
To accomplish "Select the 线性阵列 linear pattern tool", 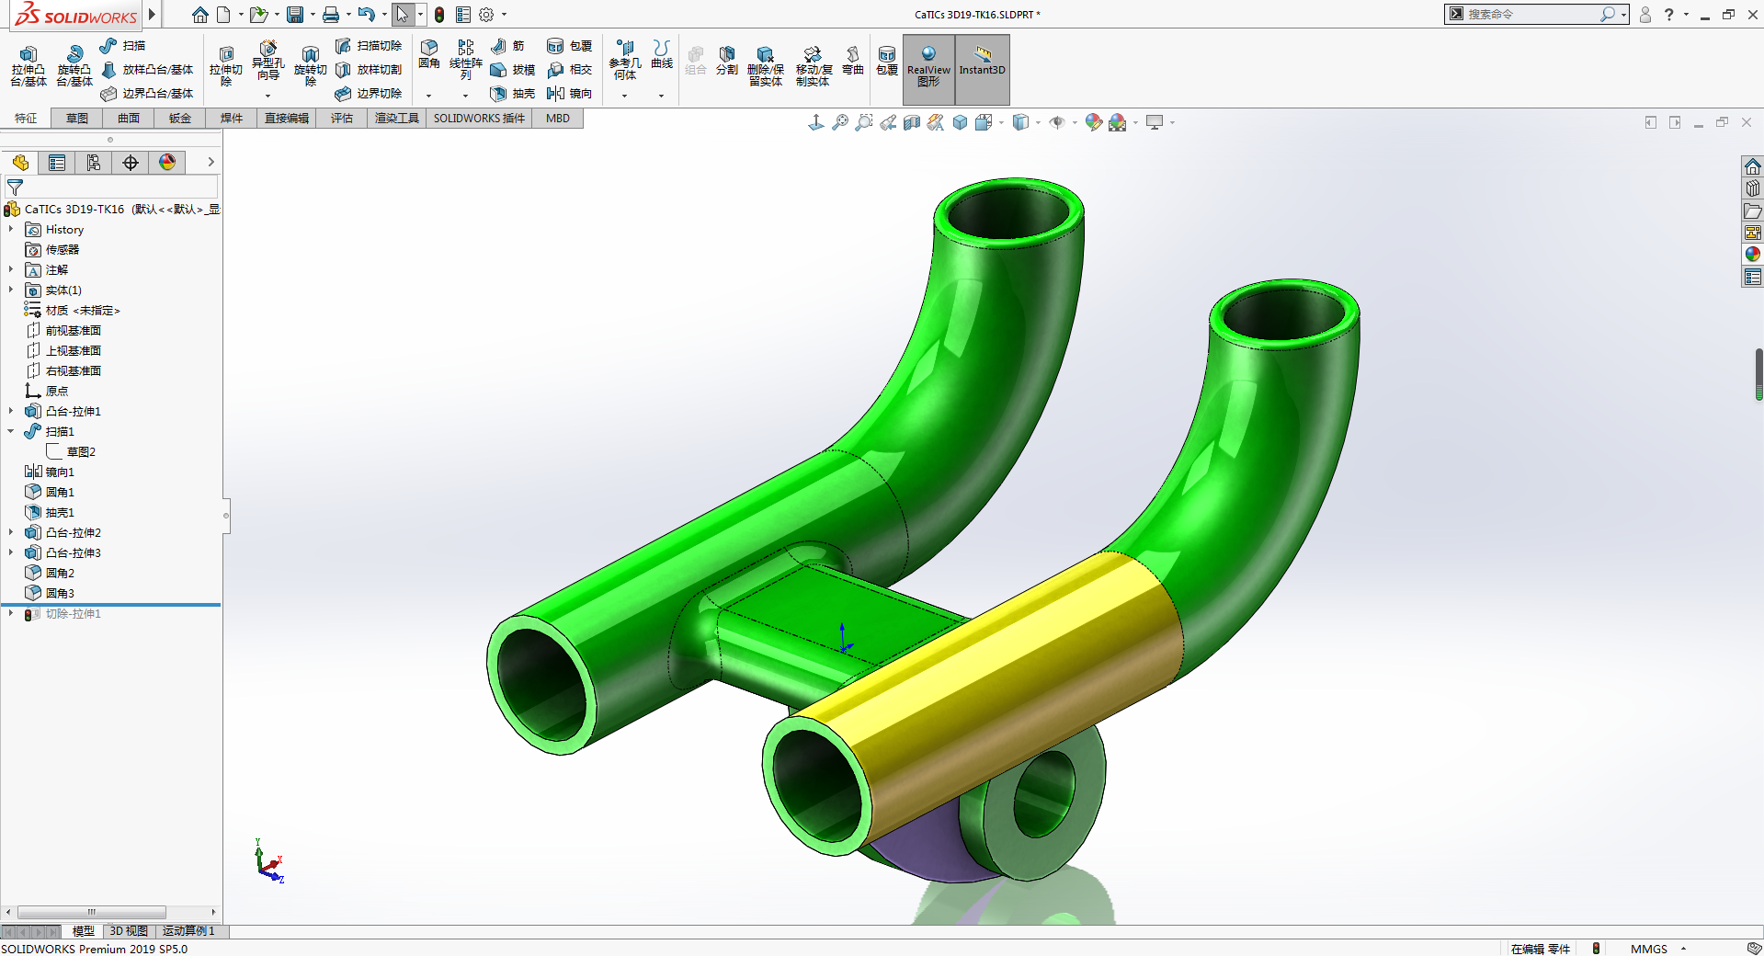I will [466, 59].
